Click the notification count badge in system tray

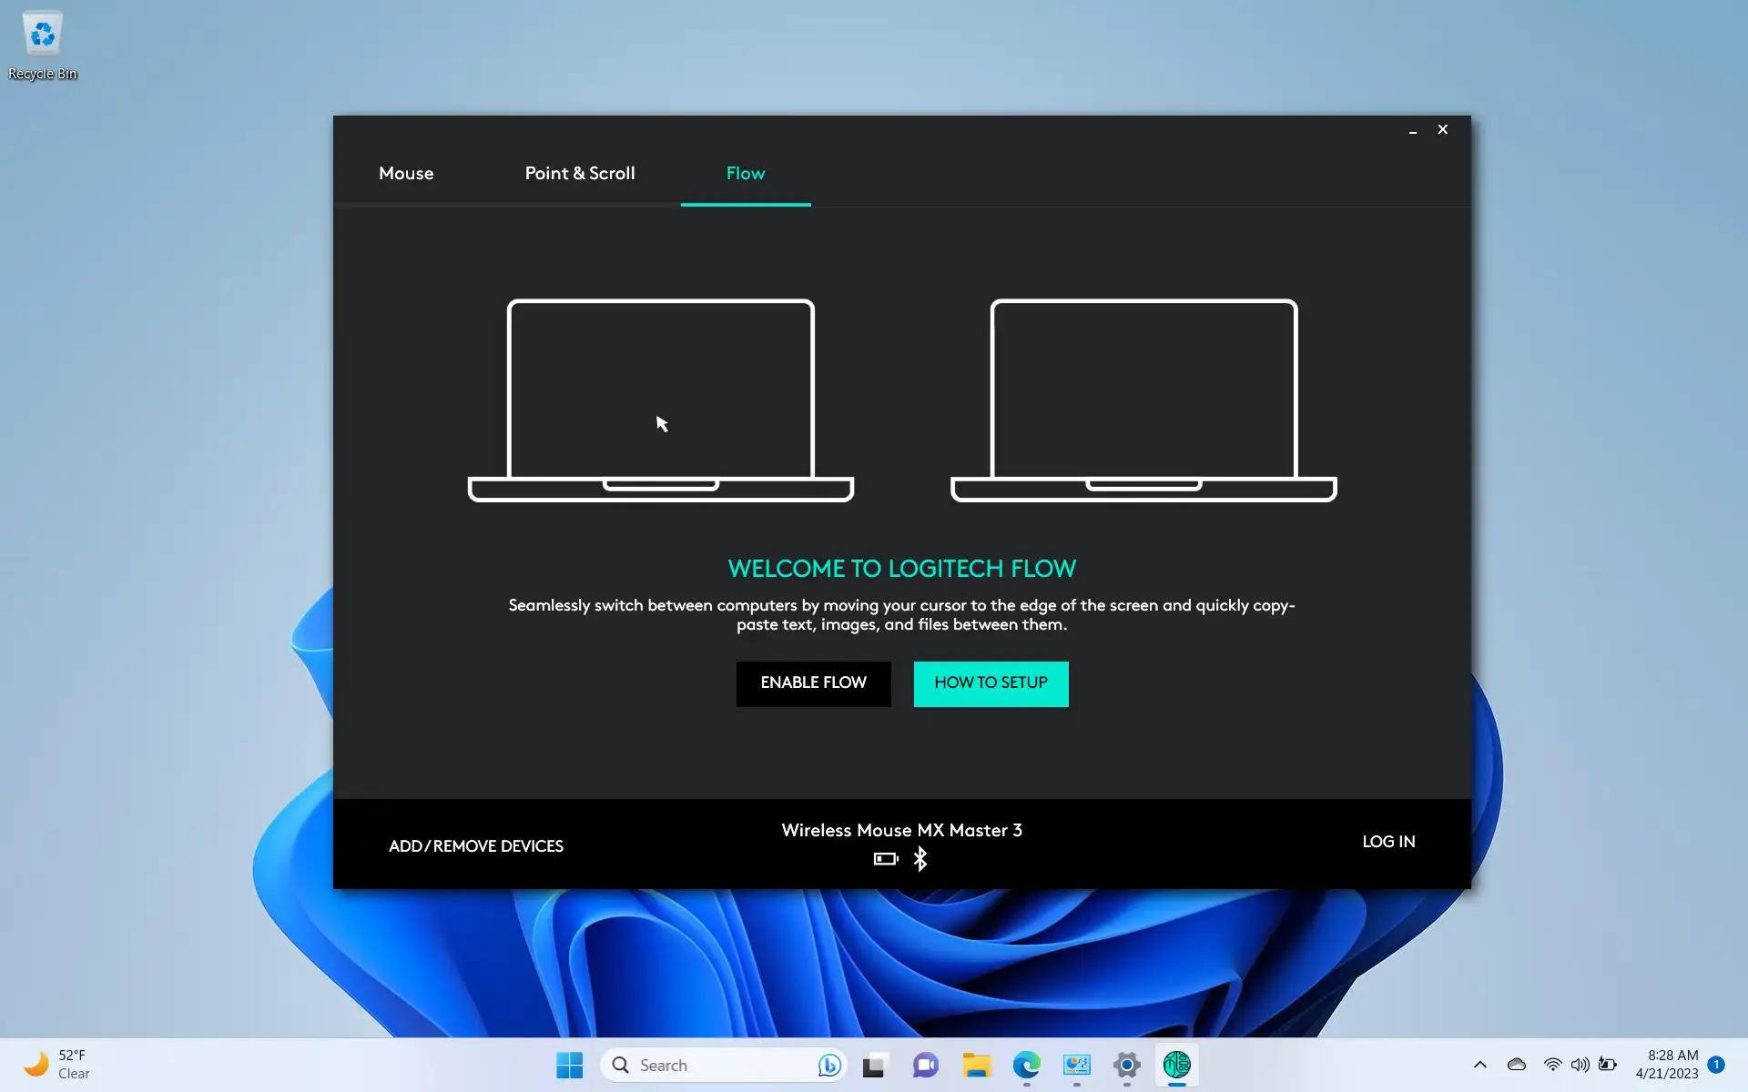[x=1715, y=1065]
